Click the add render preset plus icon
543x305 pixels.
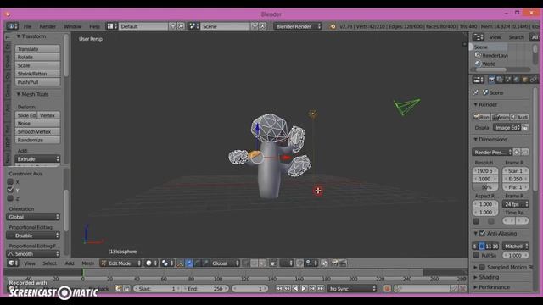pos(517,152)
